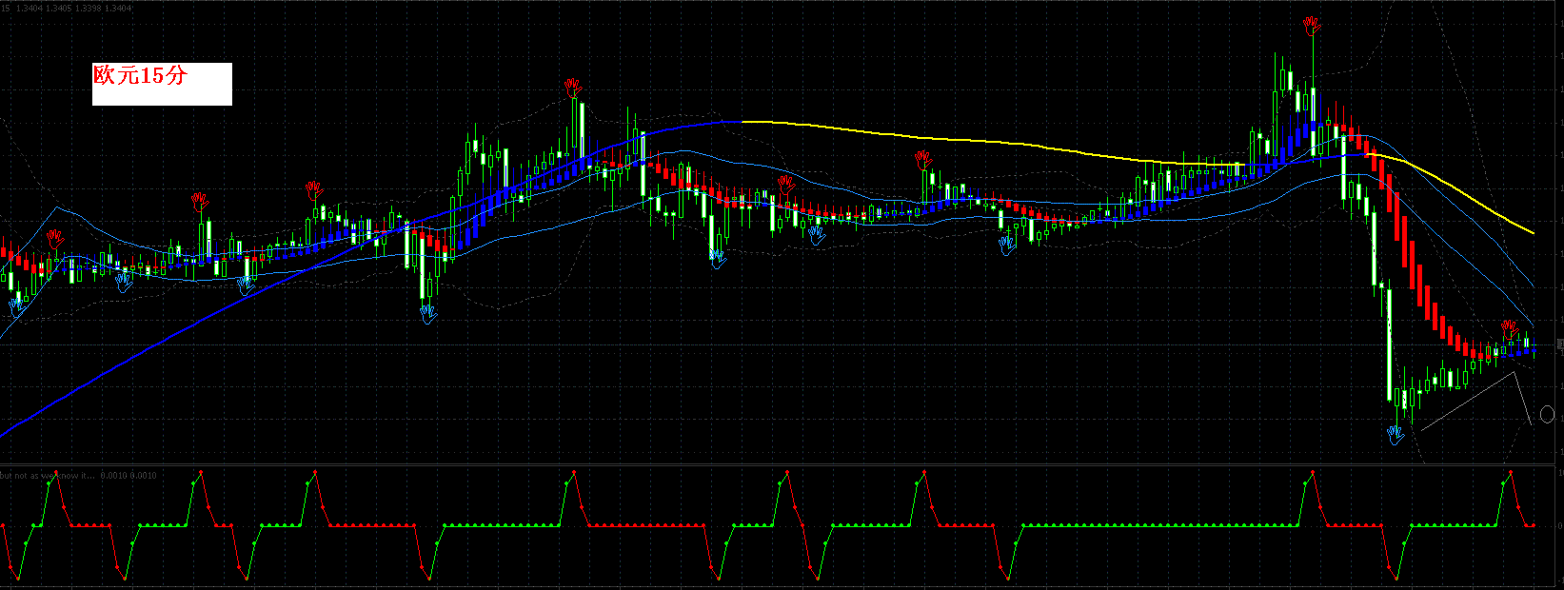Click the blue hand signal under the lowest candle
The image size is (1564, 590).
pyautogui.click(x=1396, y=435)
